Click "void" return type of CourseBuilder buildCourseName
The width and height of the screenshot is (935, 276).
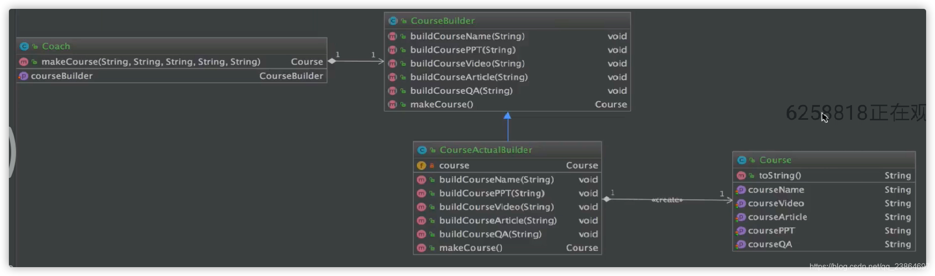pyautogui.click(x=617, y=36)
